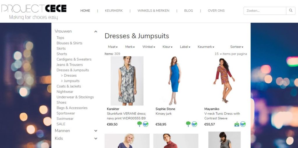Open the V-neck Tunic Dress photo
This screenshot has height=148, width=298.
tap(224, 81)
